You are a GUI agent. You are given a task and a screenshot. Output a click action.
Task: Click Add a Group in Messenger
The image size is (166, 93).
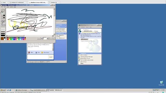click(83, 62)
